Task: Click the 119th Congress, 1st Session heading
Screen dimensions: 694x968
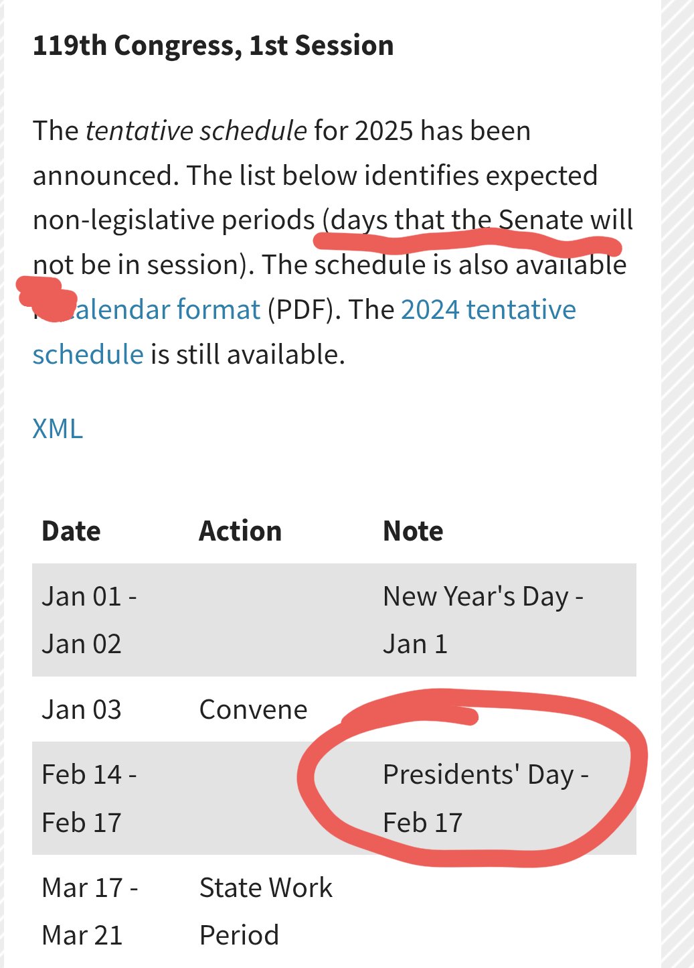Action: pos(213,46)
